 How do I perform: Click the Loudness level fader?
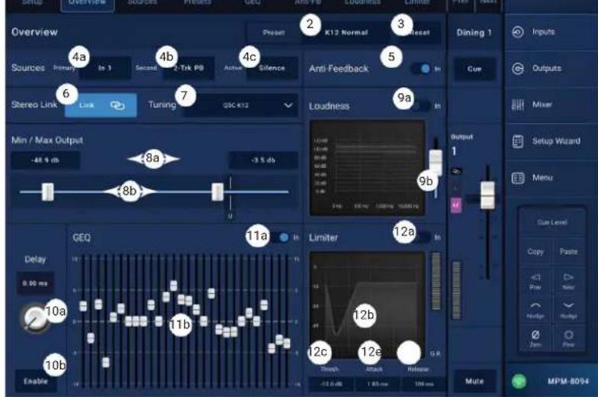[436, 162]
